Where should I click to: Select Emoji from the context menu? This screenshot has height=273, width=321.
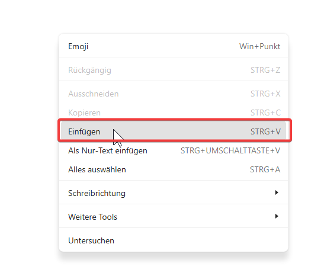click(x=174, y=46)
